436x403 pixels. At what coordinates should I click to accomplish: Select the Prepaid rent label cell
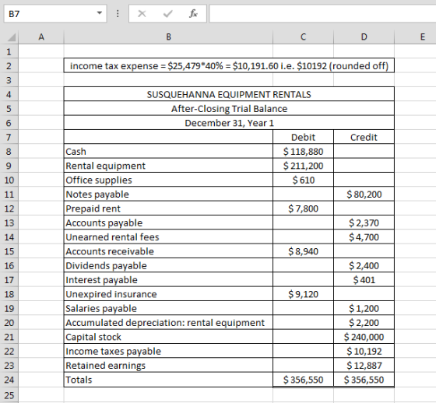tap(168, 209)
